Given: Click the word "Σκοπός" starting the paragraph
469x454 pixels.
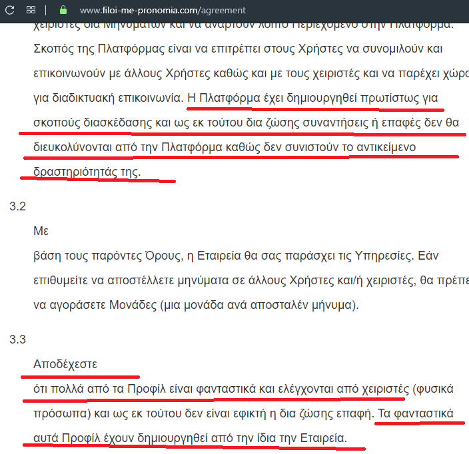Looking at the screenshot, I should pos(53,49).
